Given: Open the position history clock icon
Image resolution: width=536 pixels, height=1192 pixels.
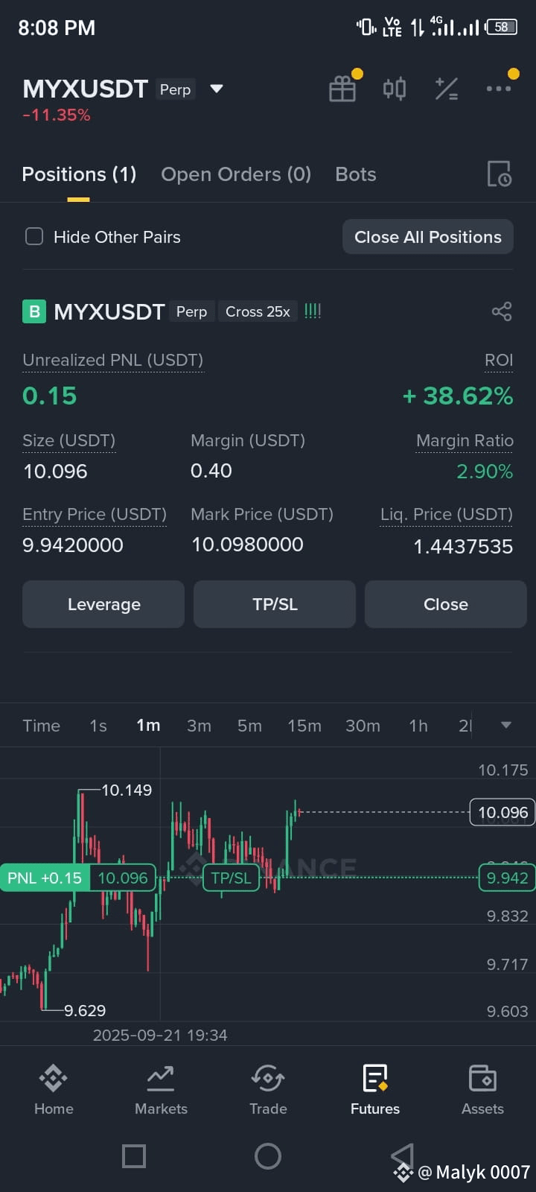Looking at the screenshot, I should tap(499, 174).
